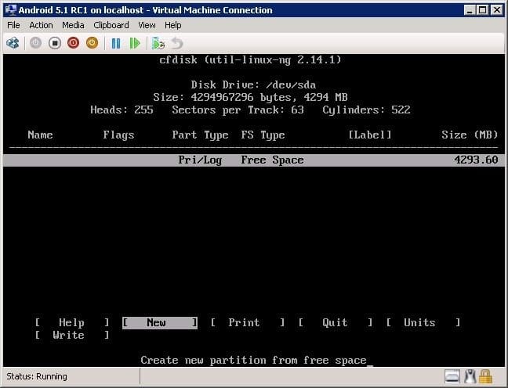The image size is (508, 388).
Task: Pause the virtual machine
Action: pos(116,43)
